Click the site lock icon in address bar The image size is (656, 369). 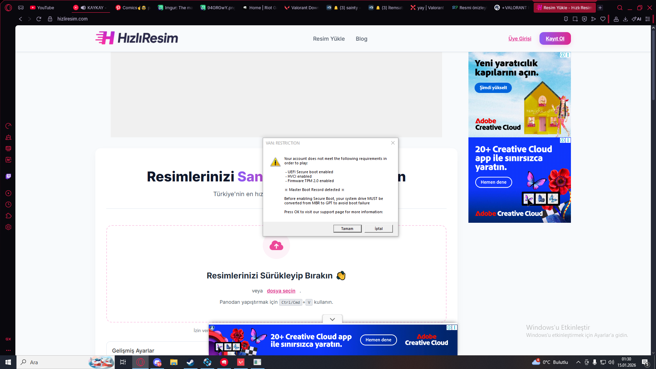pos(50,19)
